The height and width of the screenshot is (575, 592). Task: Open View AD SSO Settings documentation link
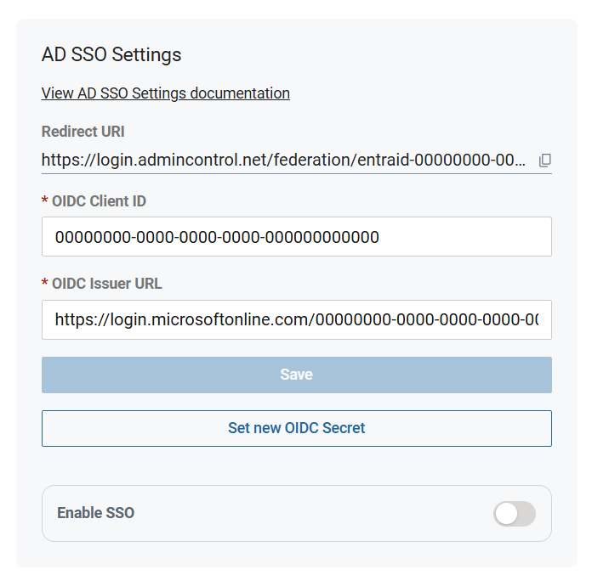click(x=165, y=93)
